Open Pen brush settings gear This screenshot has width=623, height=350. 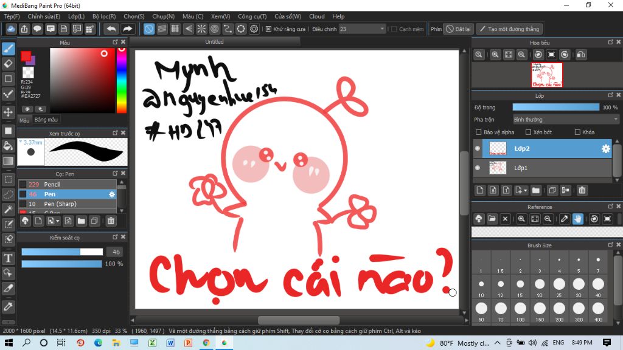click(x=112, y=194)
